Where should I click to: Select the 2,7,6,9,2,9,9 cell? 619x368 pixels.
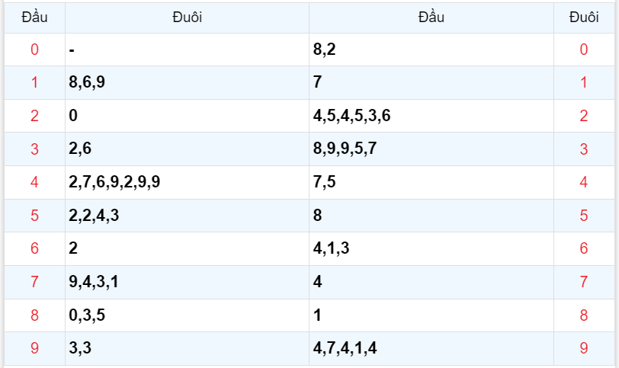tap(187, 182)
